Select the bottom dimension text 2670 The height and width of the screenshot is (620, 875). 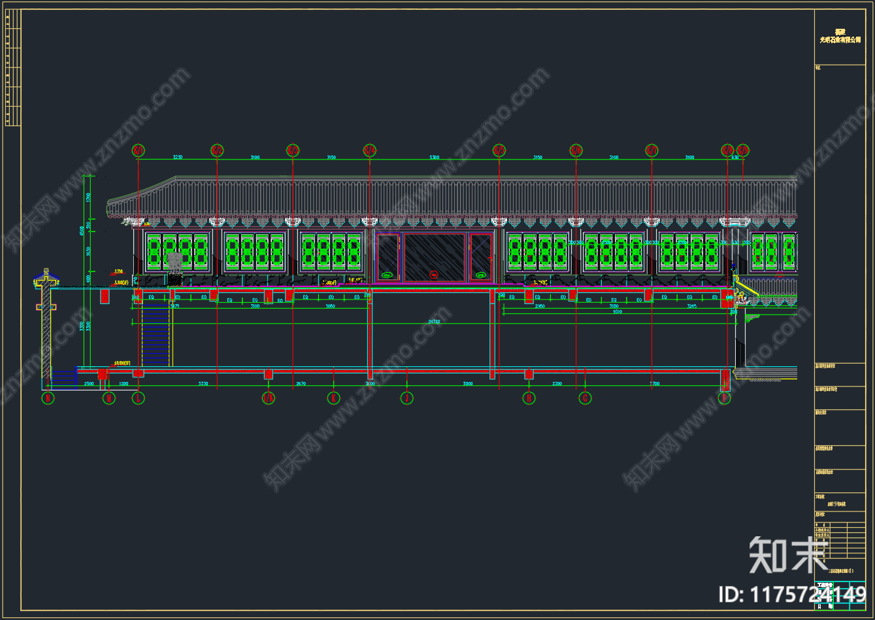coord(301,384)
